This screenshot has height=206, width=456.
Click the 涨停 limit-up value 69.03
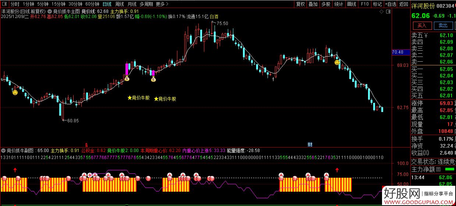click(x=446, y=104)
